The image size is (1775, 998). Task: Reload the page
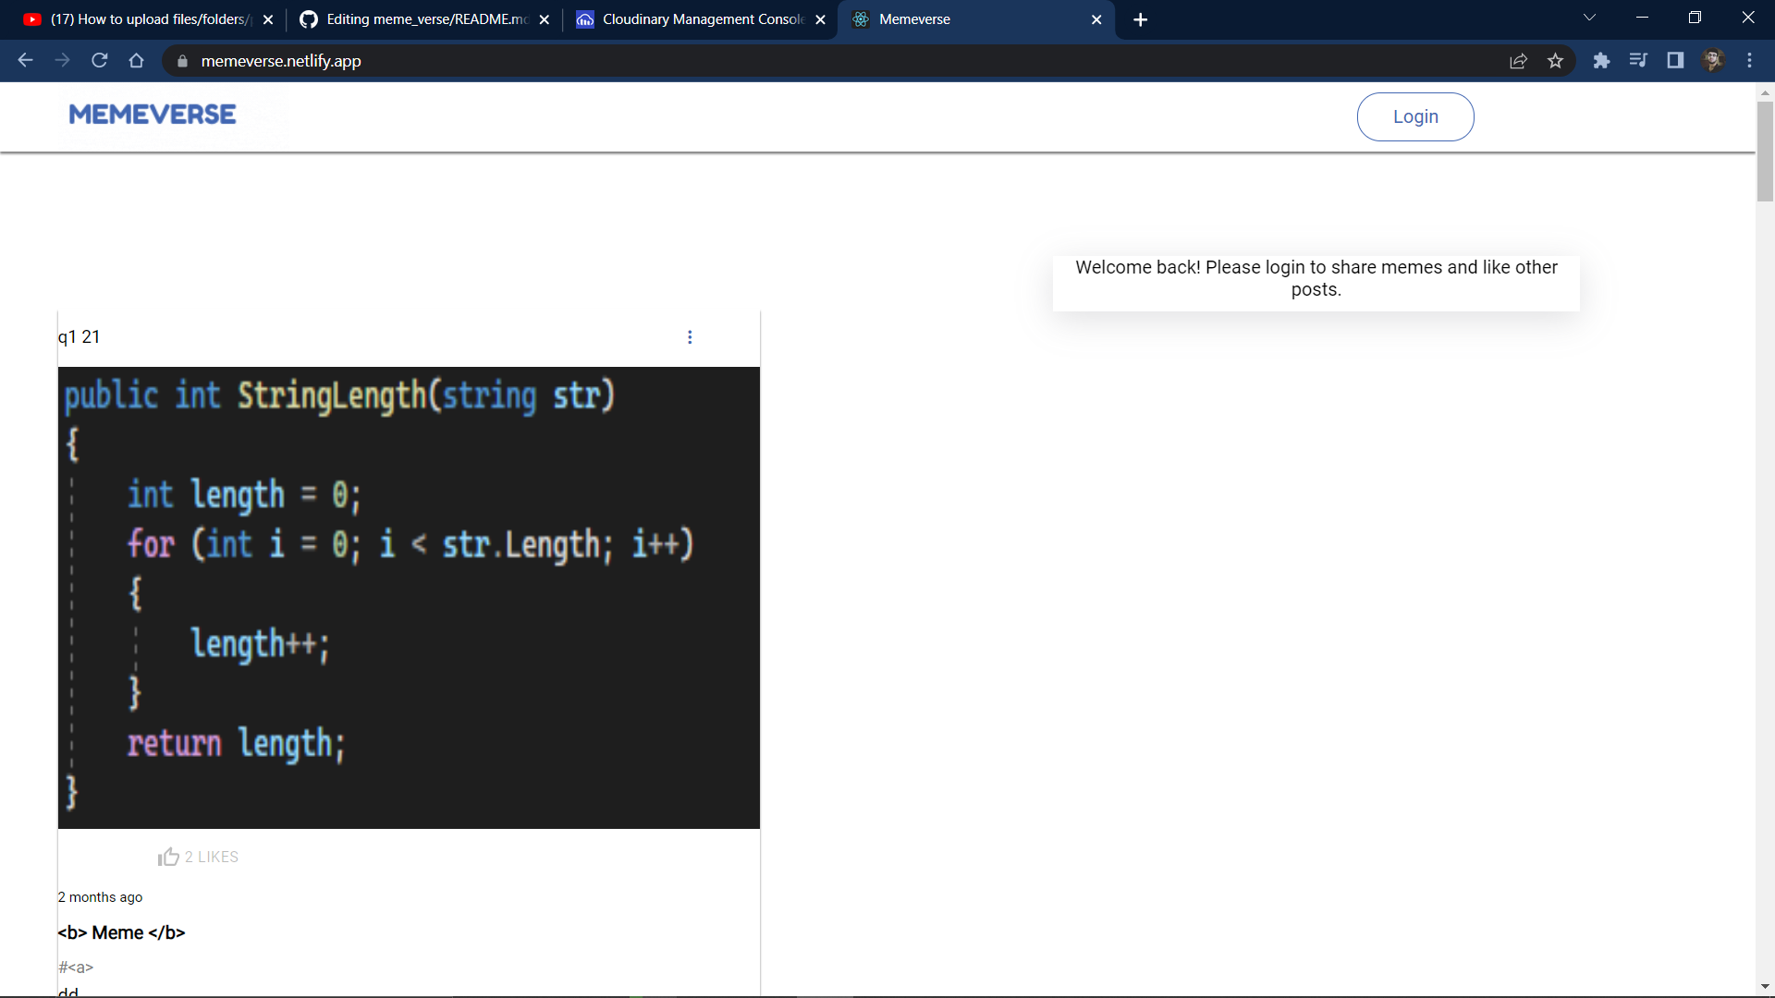(100, 61)
